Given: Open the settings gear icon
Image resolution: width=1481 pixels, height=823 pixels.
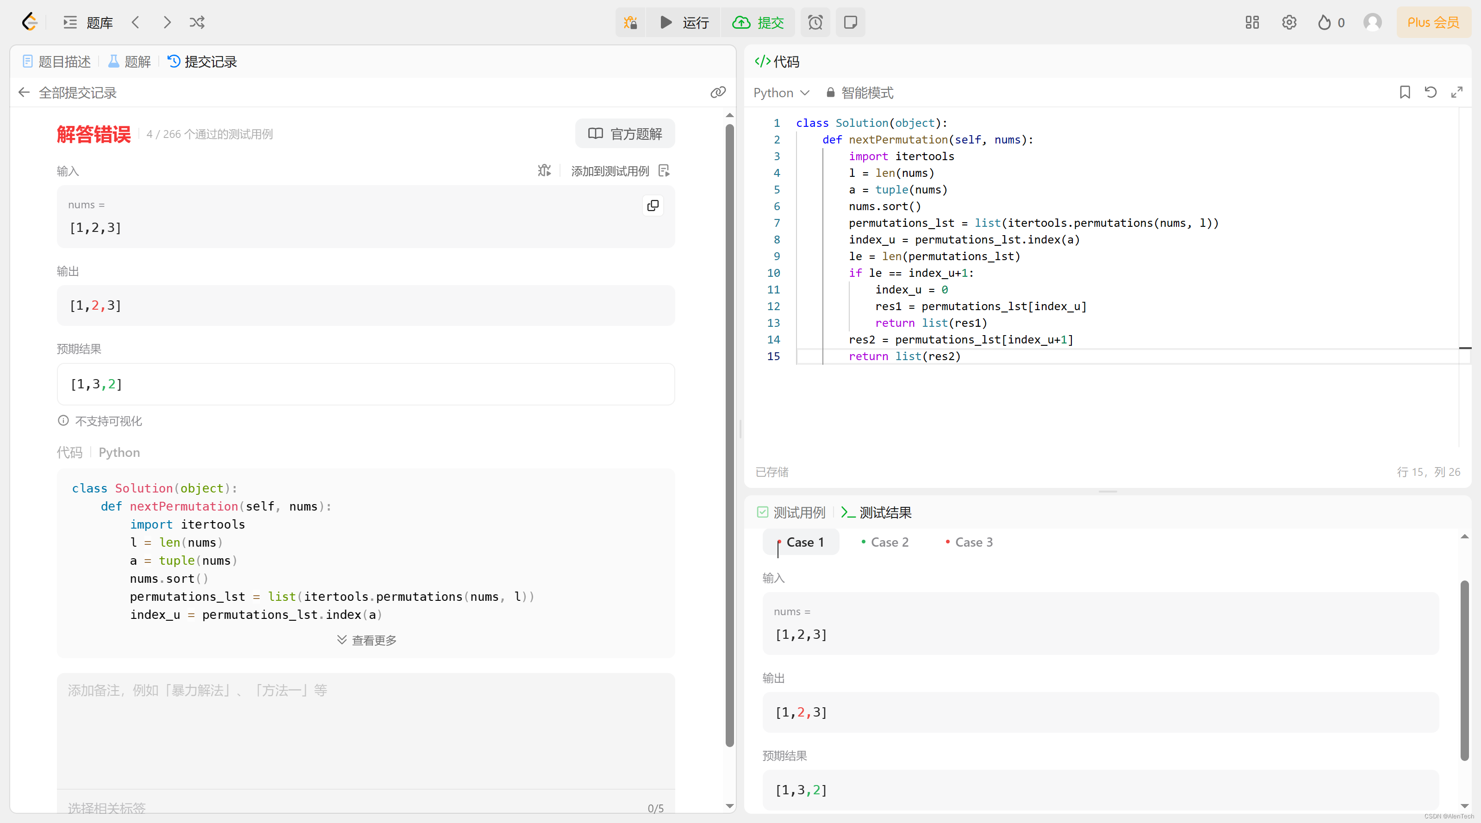Looking at the screenshot, I should click(x=1289, y=22).
